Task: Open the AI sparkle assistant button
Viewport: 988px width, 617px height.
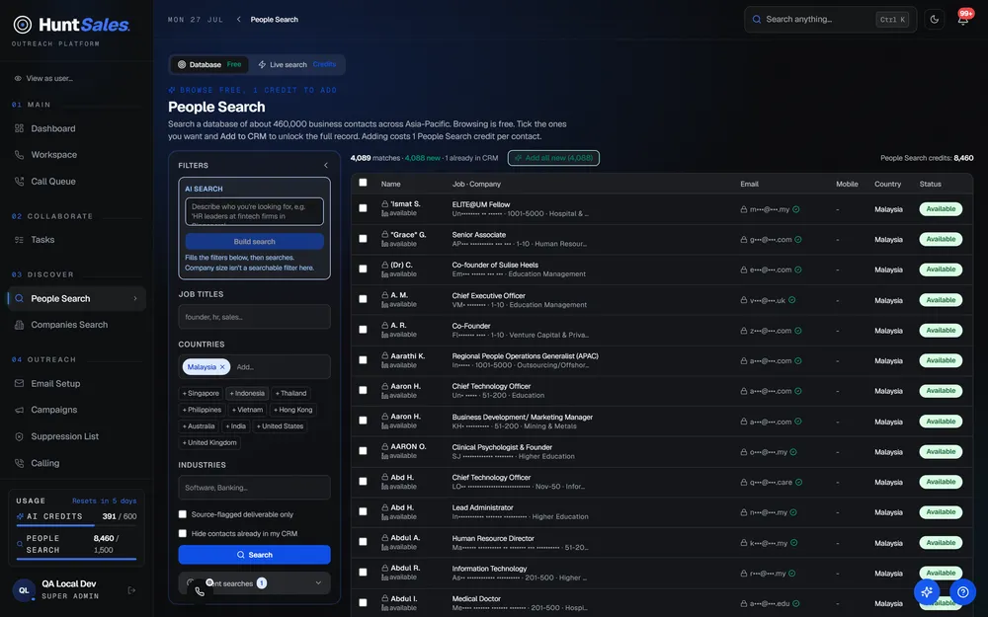Action: tap(927, 591)
